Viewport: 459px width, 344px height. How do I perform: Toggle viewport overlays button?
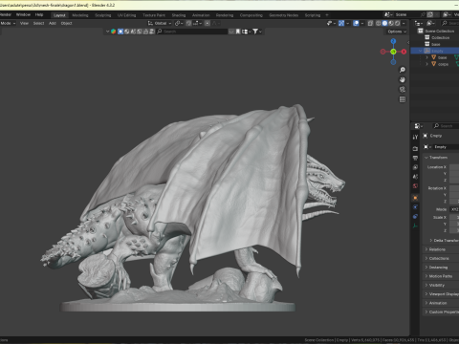[x=356, y=23]
